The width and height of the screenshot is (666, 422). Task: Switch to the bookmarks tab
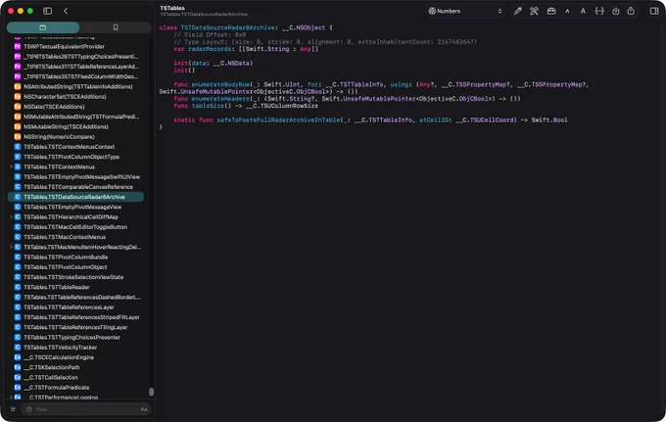point(116,27)
